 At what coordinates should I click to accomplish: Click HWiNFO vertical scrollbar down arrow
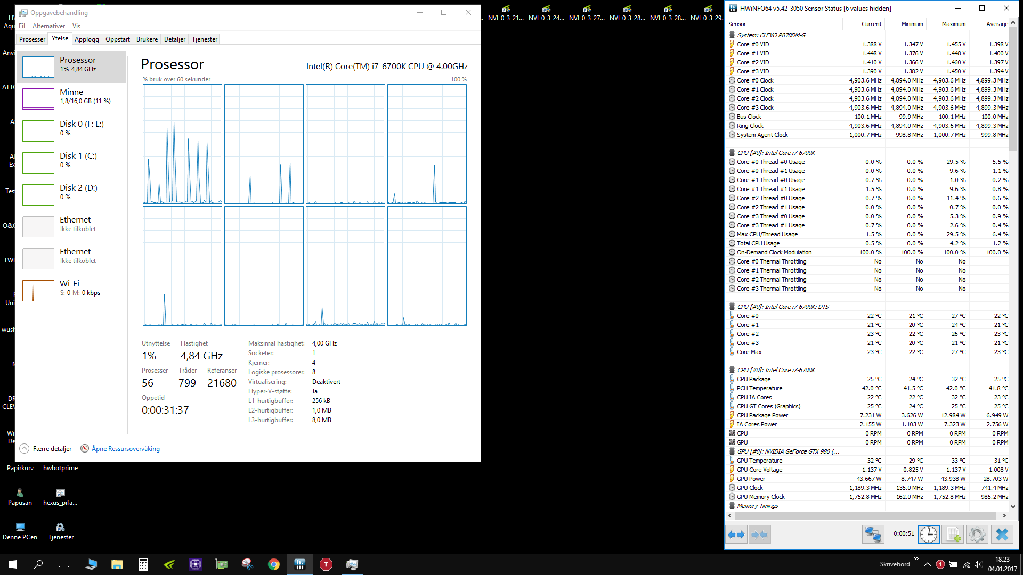1013,507
